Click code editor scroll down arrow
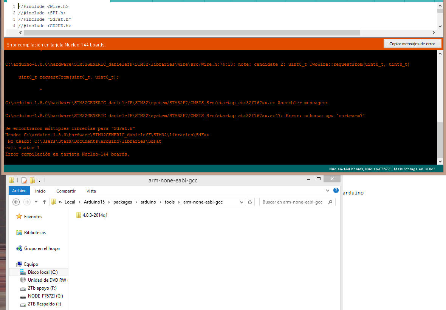This screenshot has width=446, height=310. 440,26
